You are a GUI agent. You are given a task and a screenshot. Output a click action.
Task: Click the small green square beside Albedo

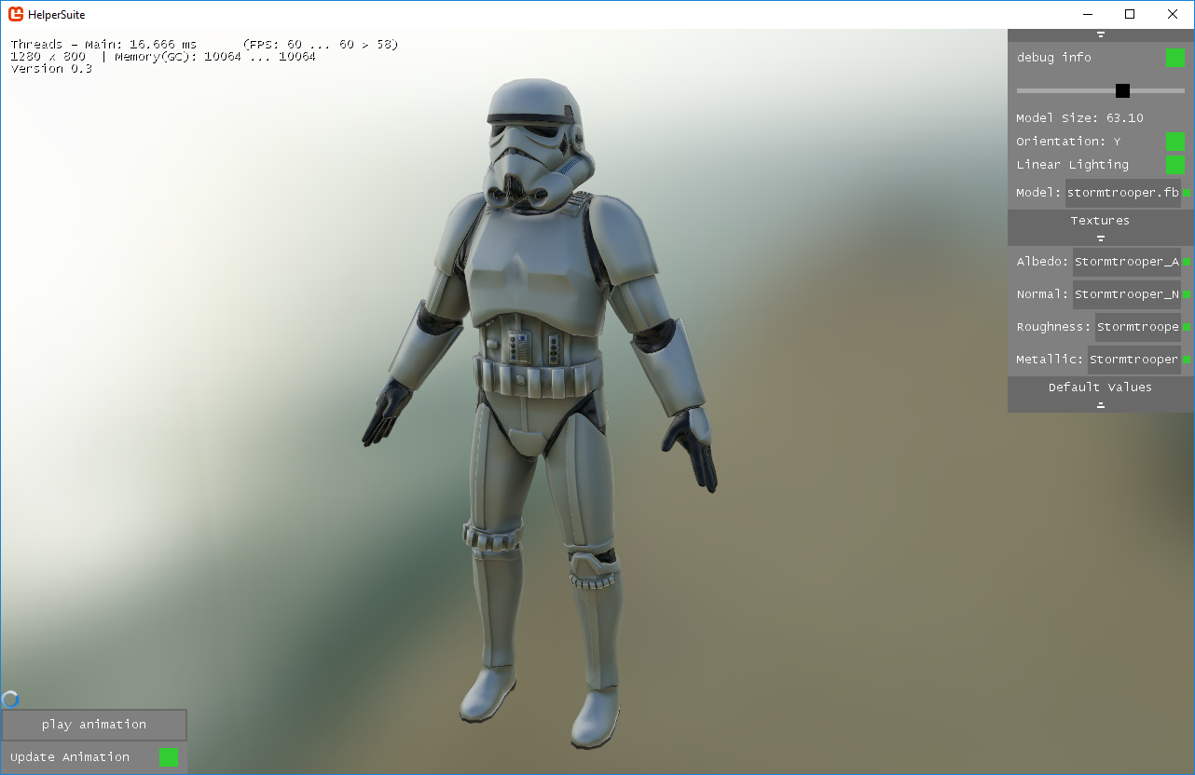point(1188,263)
